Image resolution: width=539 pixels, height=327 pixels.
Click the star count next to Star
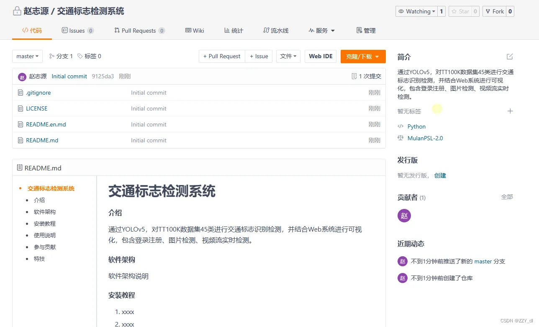coord(475,11)
